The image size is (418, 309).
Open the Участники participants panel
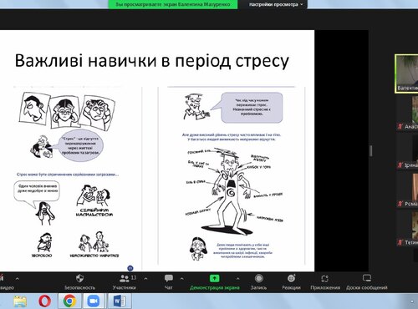125,281
